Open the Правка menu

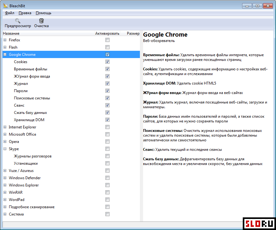(25, 13)
